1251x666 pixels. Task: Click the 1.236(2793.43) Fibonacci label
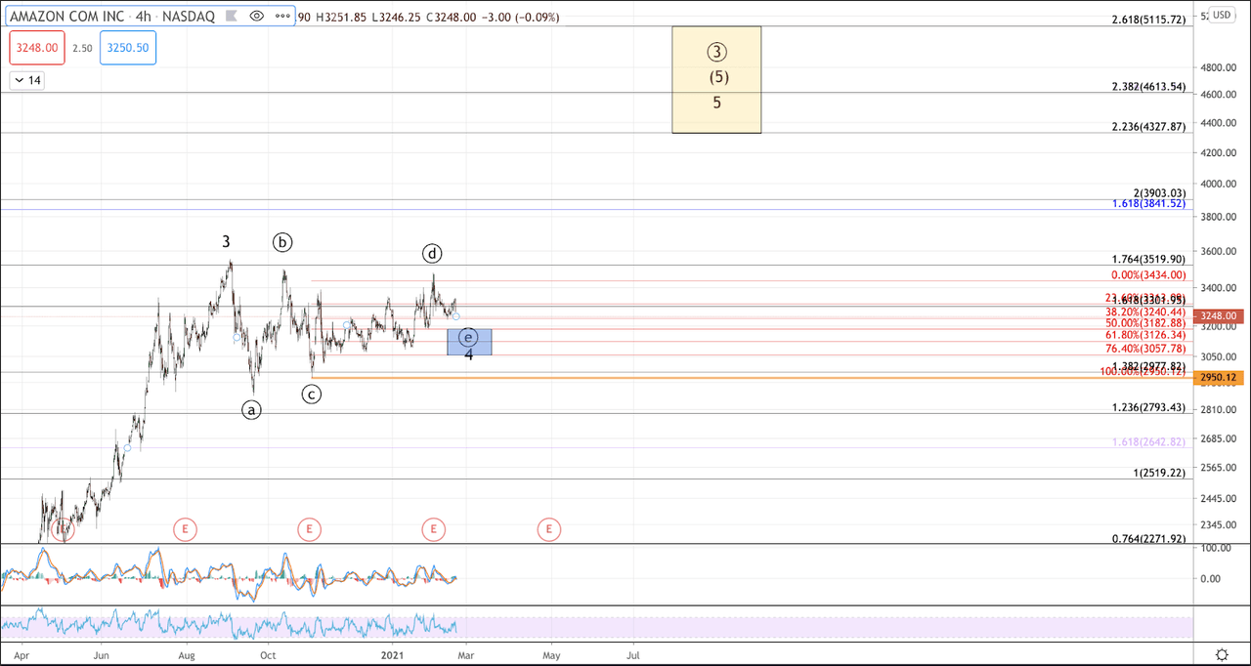[1147, 407]
